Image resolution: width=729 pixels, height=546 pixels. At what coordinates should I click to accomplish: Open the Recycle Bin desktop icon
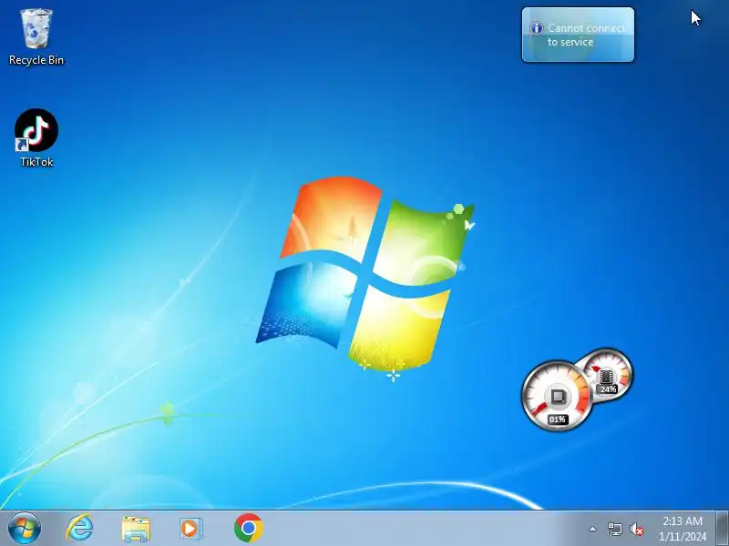(x=36, y=37)
